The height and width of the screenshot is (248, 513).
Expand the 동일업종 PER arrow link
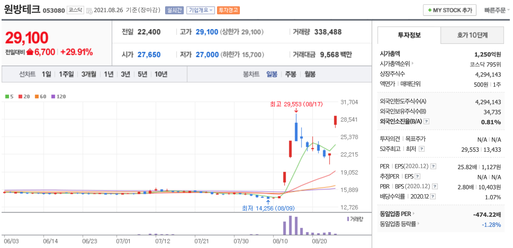click(x=414, y=213)
